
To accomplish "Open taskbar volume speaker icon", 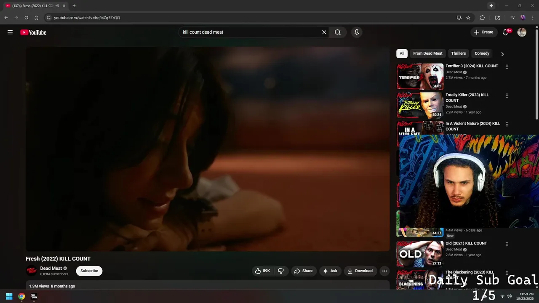I will pos(509,296).
